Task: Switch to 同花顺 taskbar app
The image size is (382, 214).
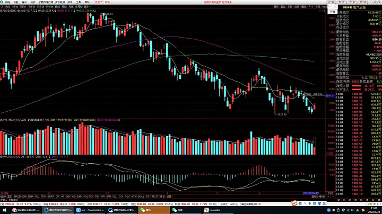Action: pyautogui.click(x=26, y=210)
